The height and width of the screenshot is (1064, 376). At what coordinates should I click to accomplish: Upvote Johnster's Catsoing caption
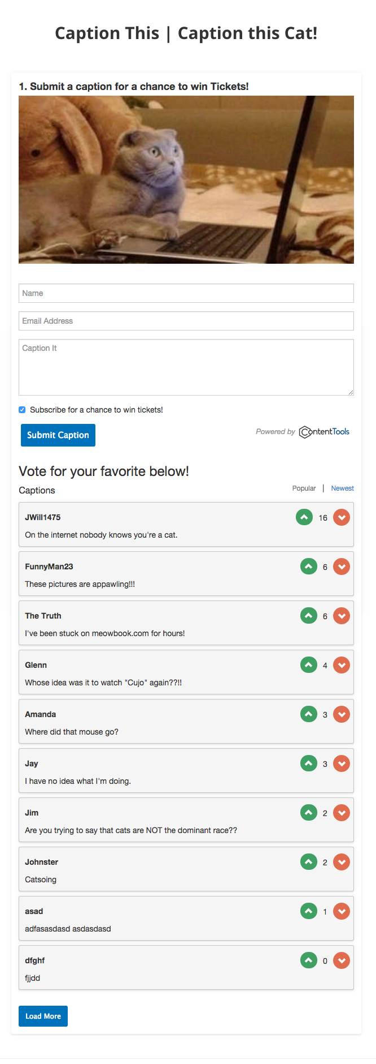pyautogui.click(x=309, y=862)
